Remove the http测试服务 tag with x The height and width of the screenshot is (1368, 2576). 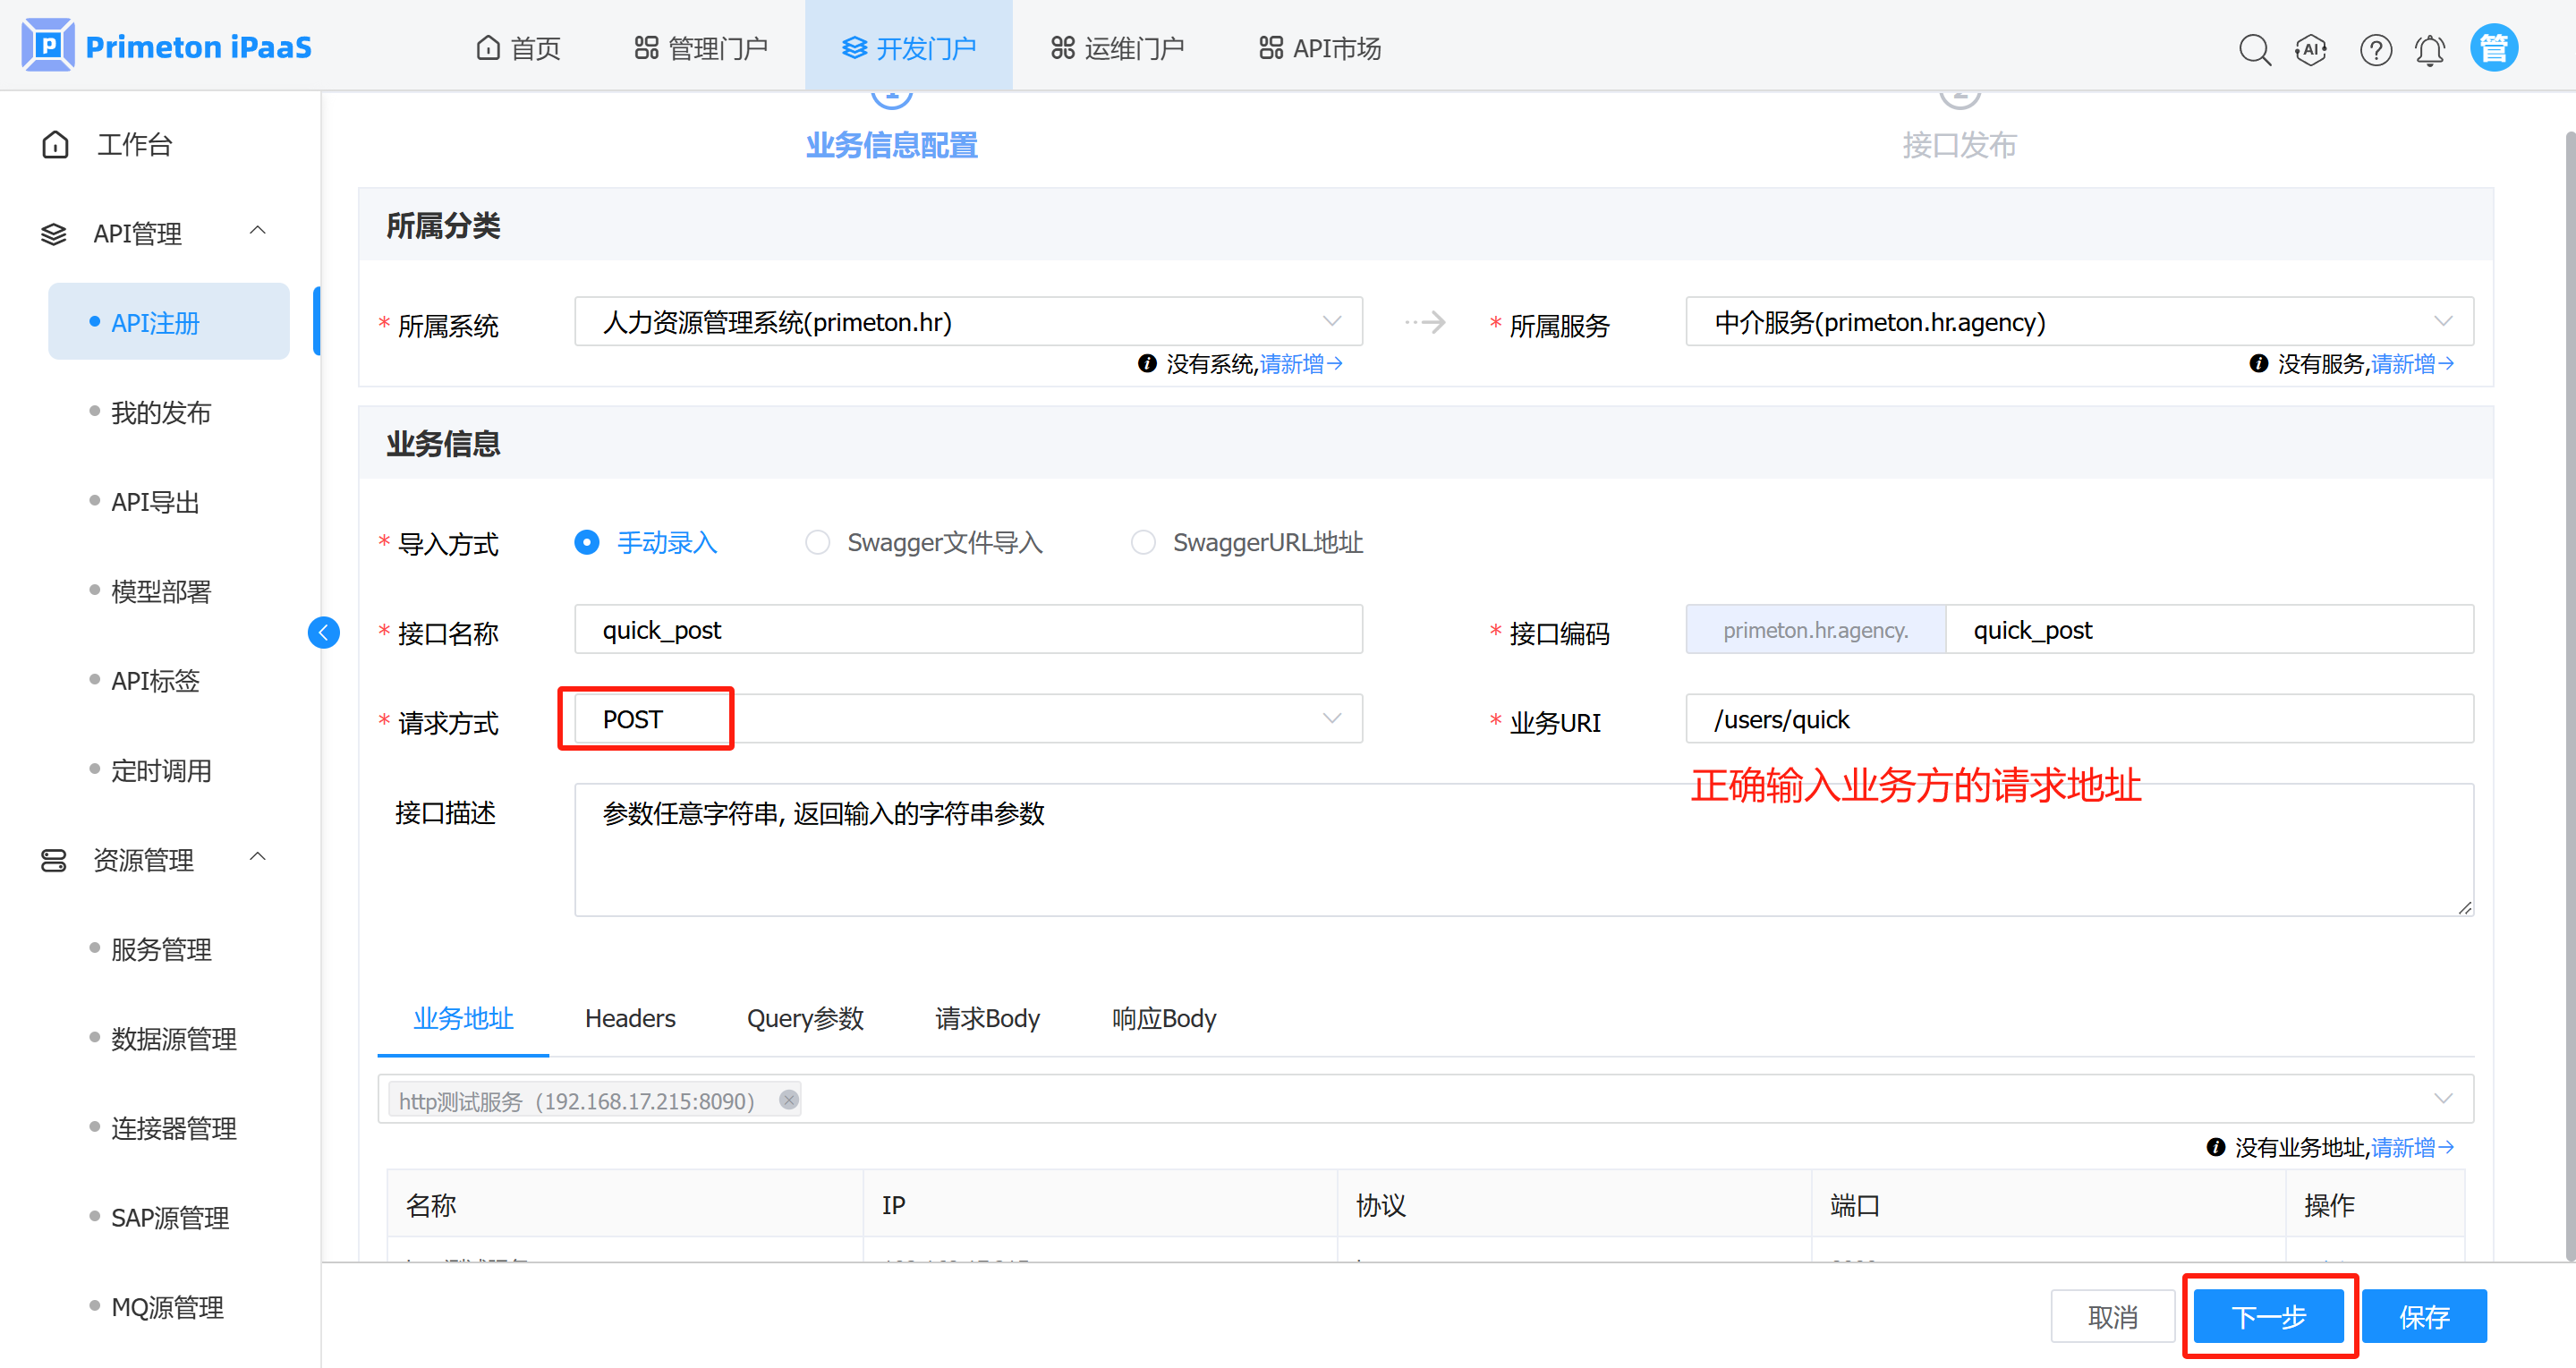[x=789, y=1100]
